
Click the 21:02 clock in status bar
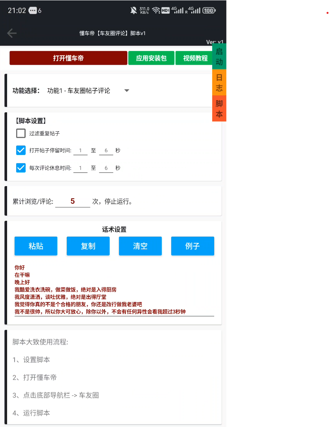click(17, 11)
